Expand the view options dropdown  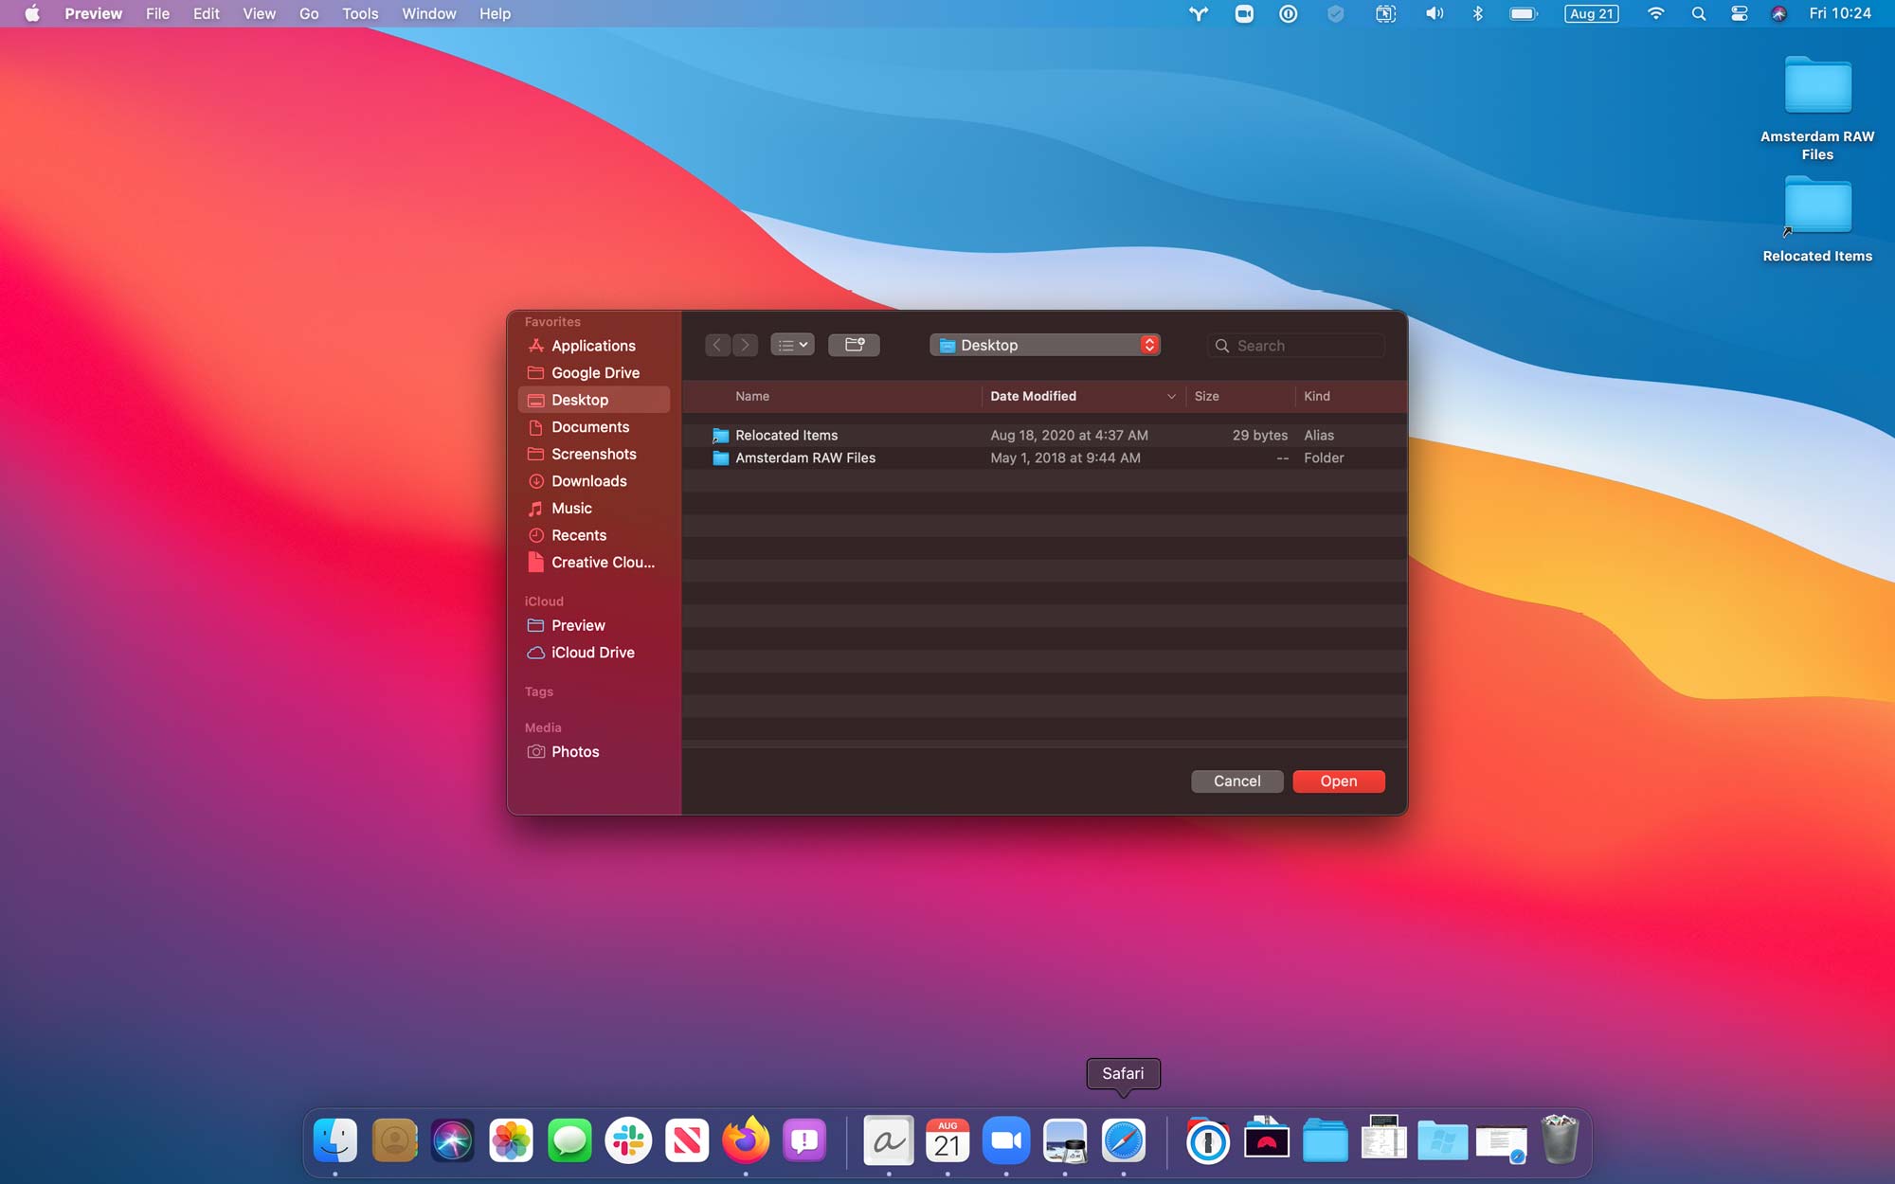pyautogui.click(x=791, y=344)
